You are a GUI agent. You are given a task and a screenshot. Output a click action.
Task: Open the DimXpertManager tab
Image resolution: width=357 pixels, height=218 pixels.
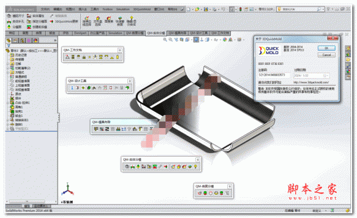click(29, 41)
